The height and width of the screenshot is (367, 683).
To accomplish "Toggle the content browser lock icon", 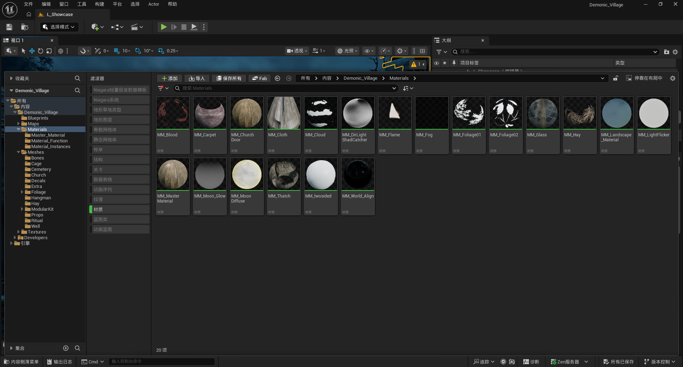I will [615, 78].
